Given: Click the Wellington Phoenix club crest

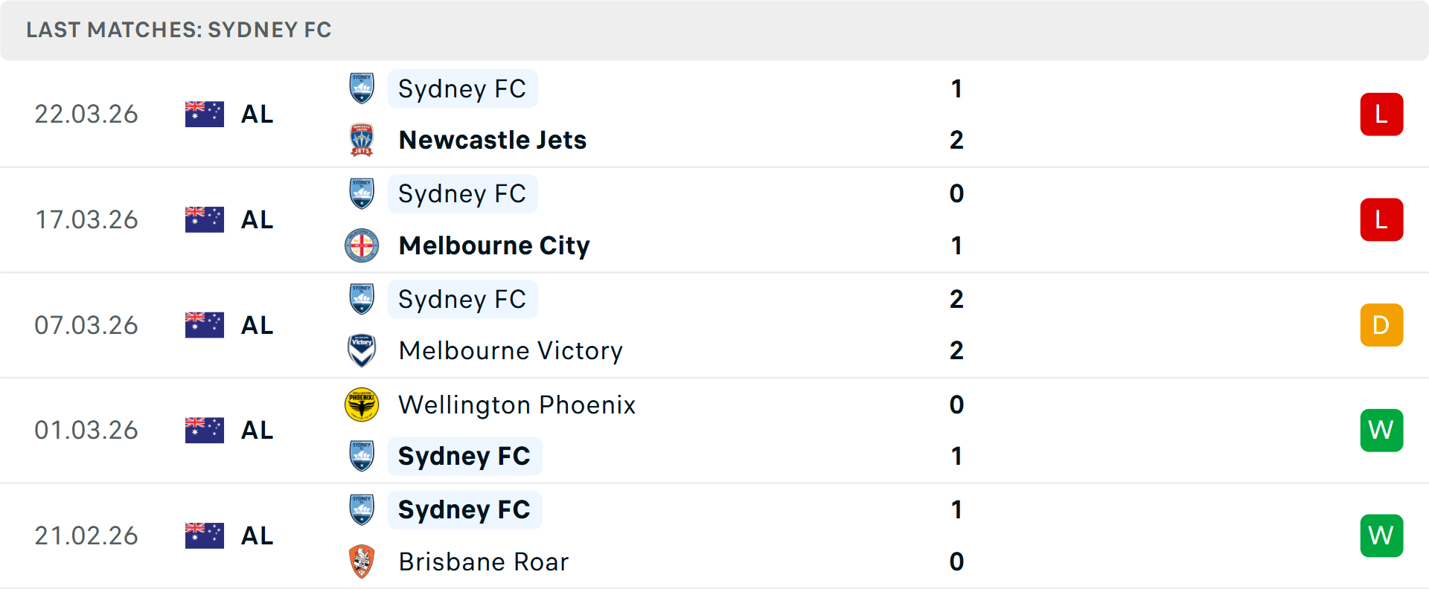Looking at the screenshot, I should pyautogui.click(x=362, y=405).
